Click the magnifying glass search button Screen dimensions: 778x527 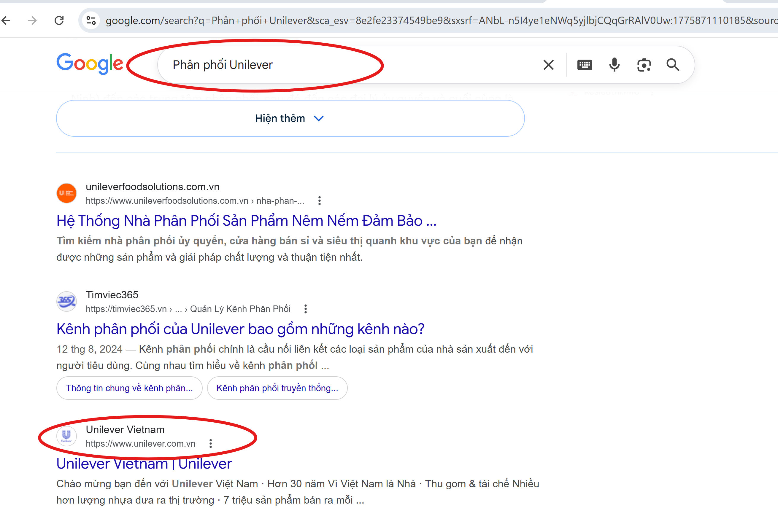click(673, 65)
